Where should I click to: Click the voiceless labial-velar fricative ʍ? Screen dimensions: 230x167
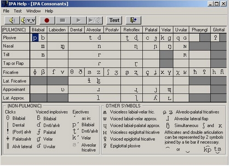click(105, 112)
